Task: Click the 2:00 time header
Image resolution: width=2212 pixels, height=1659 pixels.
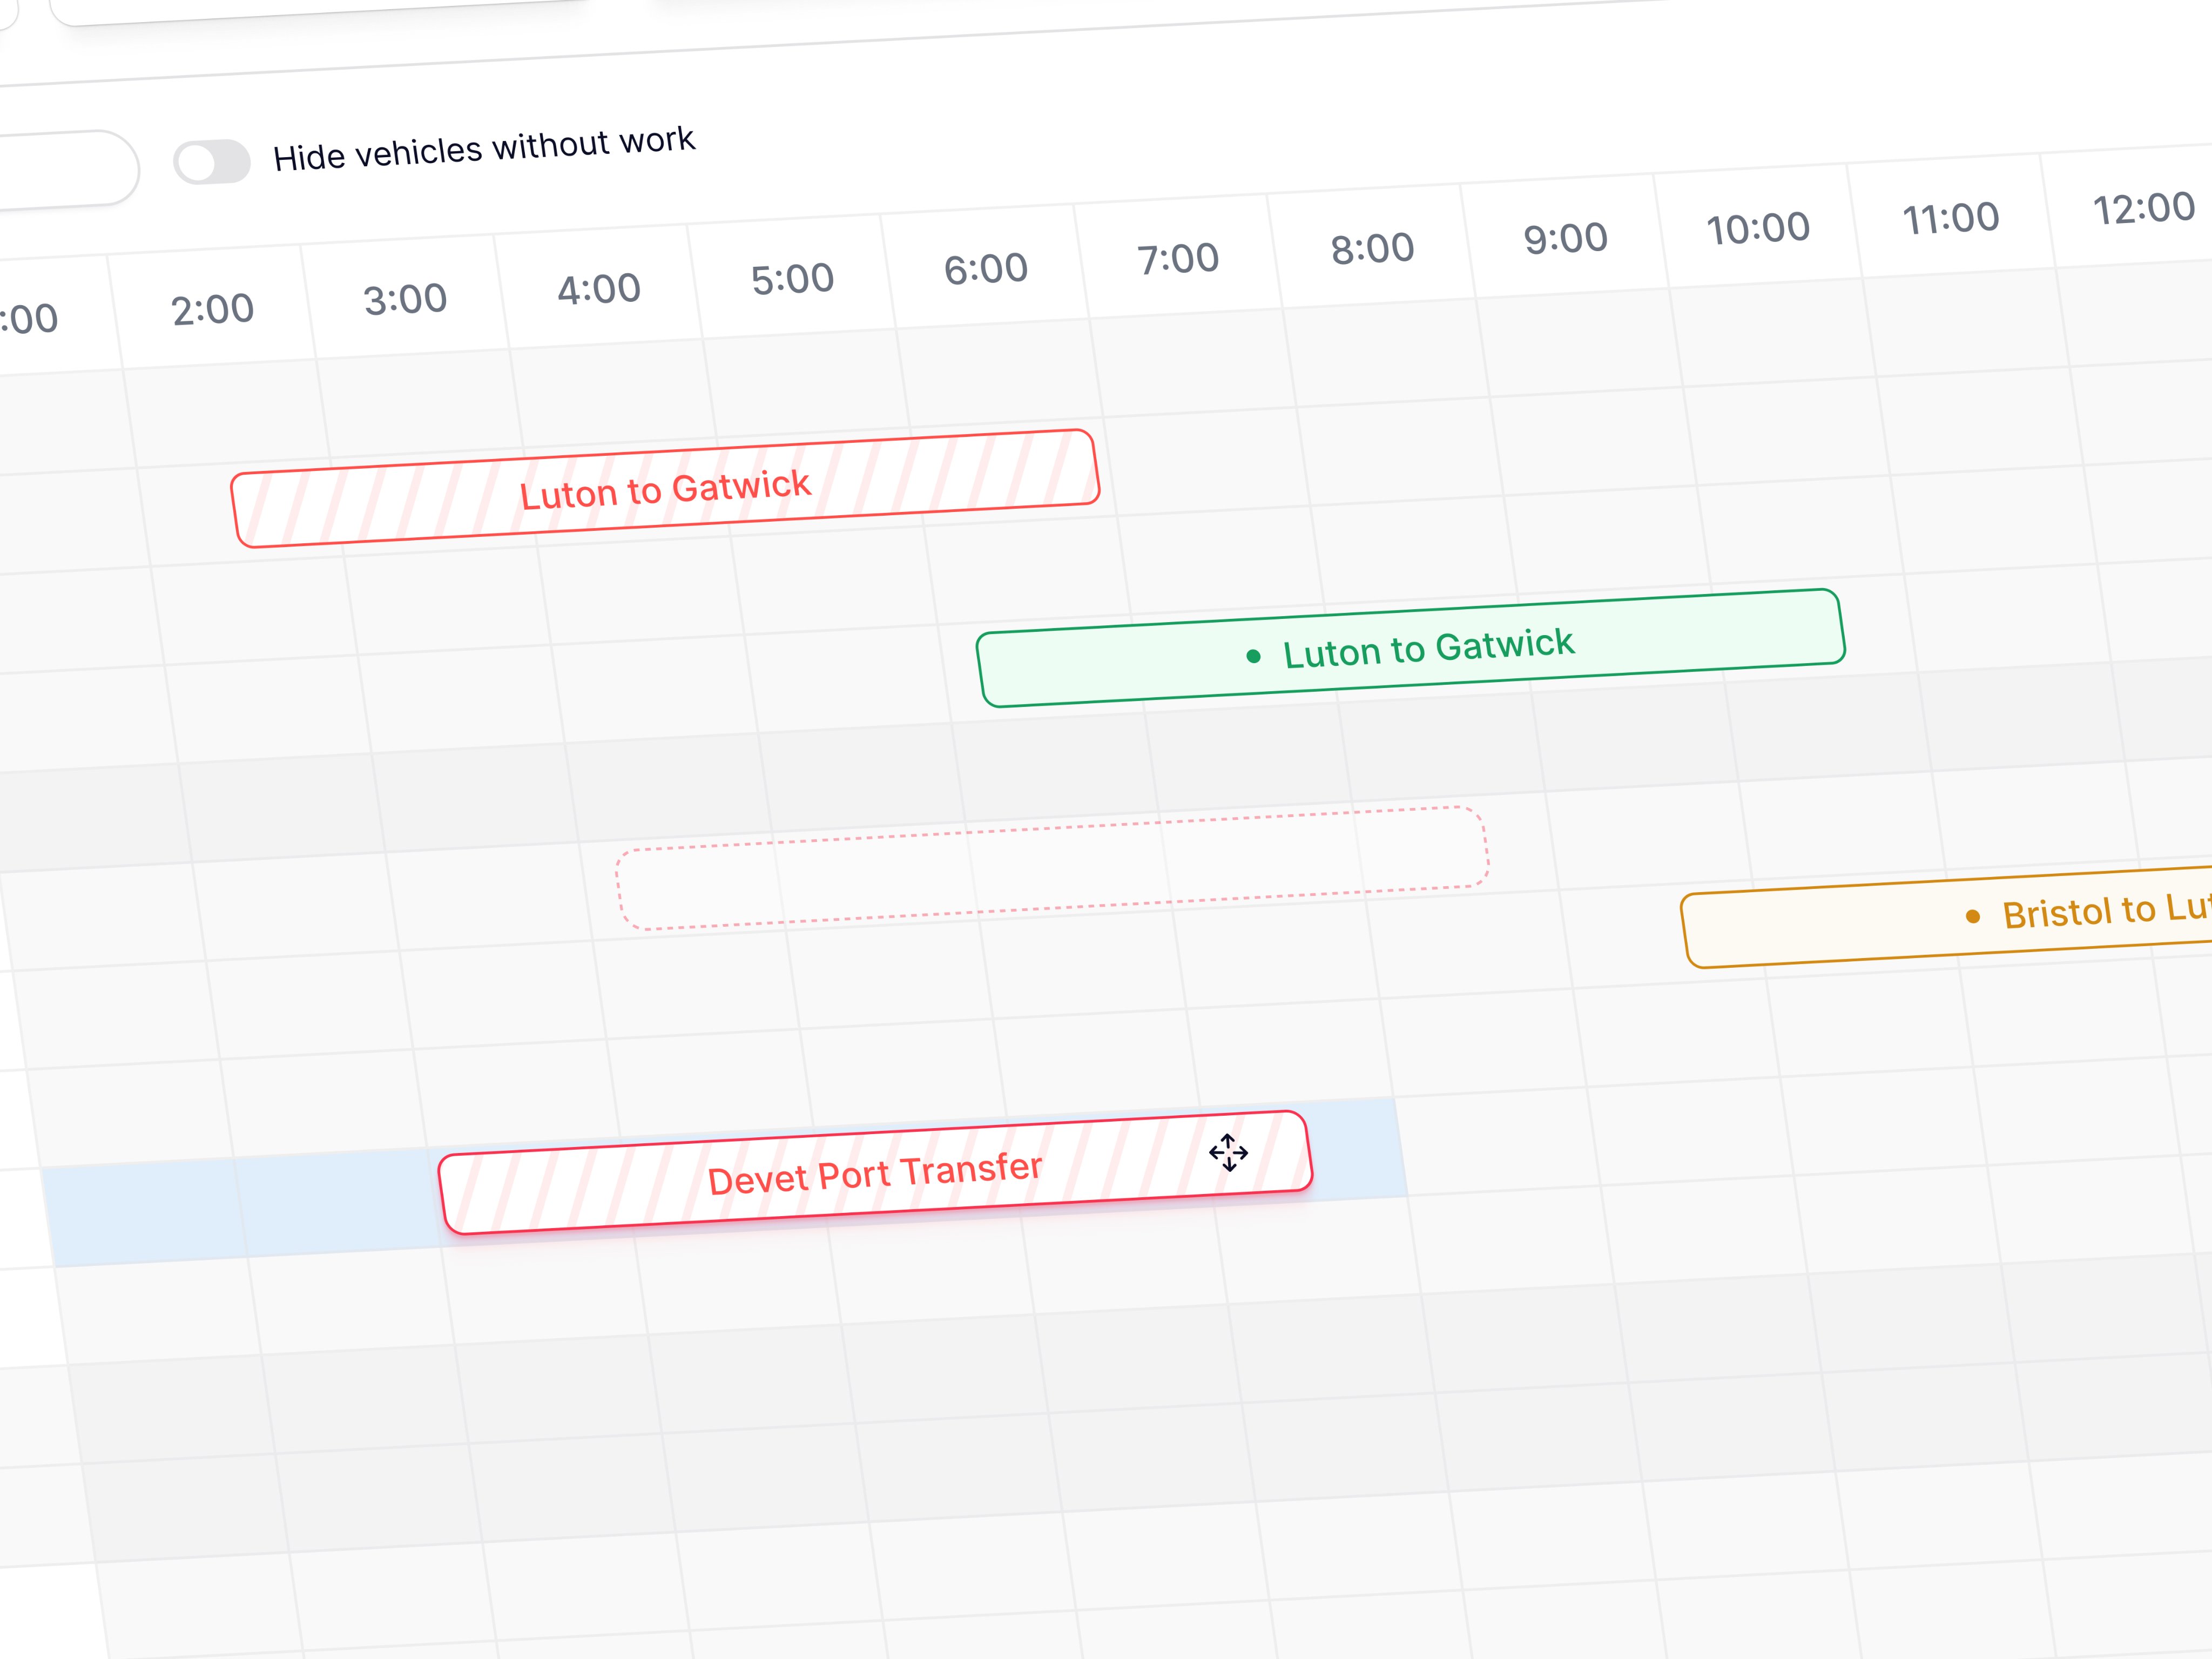Action: [213, 310]
